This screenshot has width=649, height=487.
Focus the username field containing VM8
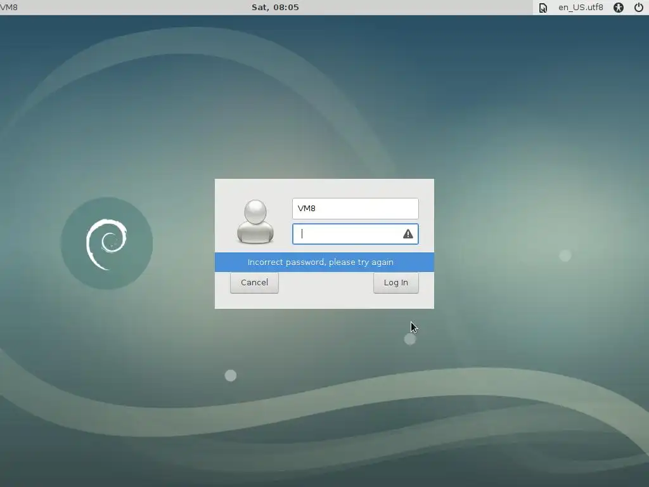pyautogui.click(x=355, y=208)
